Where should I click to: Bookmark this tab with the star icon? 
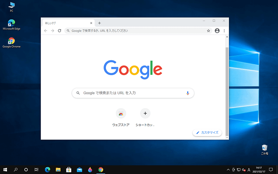click(208, 31)
